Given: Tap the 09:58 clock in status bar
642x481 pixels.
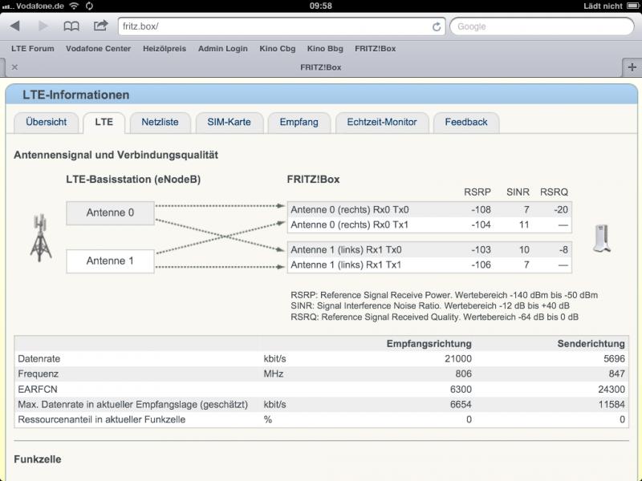Looking at the screenshot, I should click(x=320, y=6).
